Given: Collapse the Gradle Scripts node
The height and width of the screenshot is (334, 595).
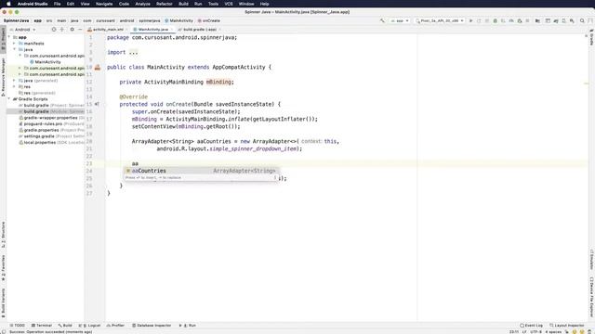Looking at the screenshot, I should click(x=9, y=99).
